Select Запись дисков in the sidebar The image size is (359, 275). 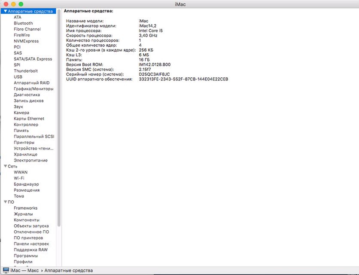tap(29, 101)
